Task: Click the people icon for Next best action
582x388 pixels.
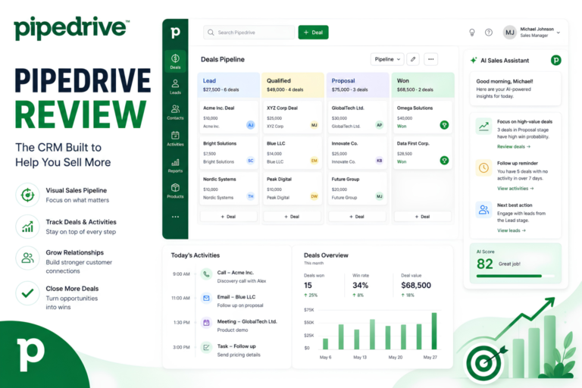Action: coord(483,210)
